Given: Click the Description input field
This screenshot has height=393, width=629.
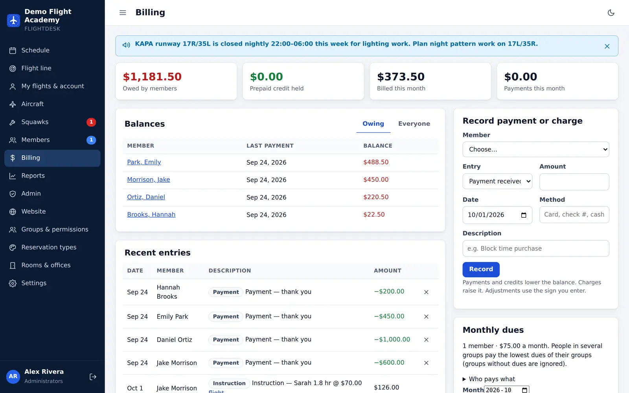Looking at the screenshot, I should (535, 248).
